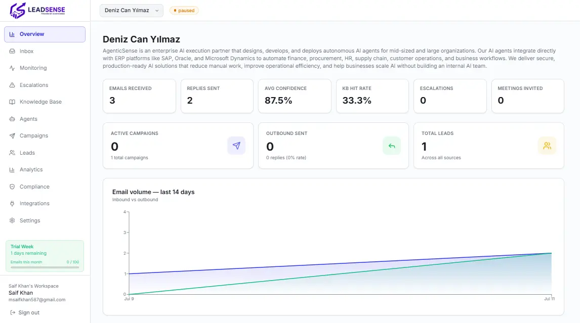580x323 pixels.
Task: Select the Avg Confidence 87.5% card
Action: pyautogui.click(x=295, y=96)
